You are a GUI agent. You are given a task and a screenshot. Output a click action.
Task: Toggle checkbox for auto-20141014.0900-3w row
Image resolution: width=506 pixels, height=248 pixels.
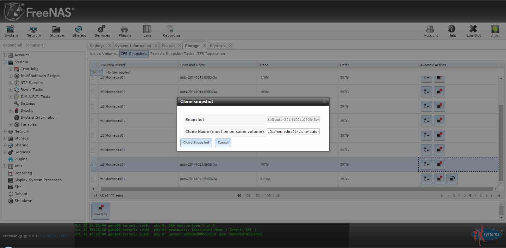click(x=92, y=92)
